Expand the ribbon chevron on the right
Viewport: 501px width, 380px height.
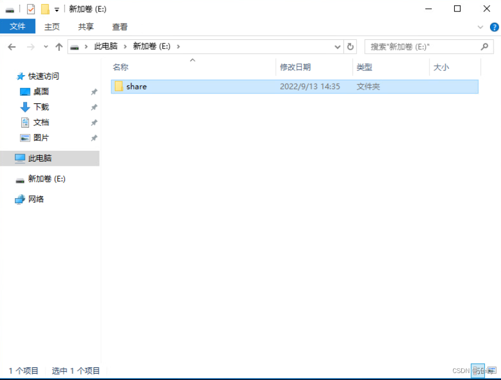click(x=480, y=27)
